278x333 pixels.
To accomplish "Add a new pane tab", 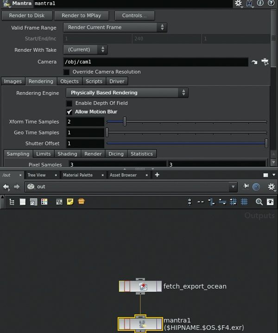I will coord(157,175).
